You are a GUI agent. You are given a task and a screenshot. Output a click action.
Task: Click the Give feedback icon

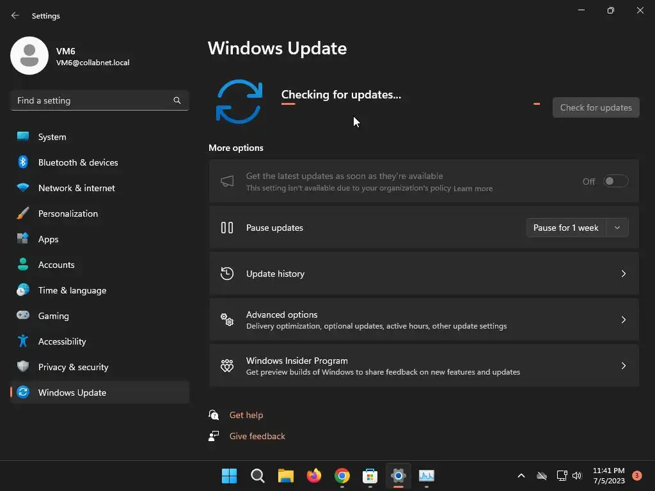pyautogui.click(x=214, y=436)
